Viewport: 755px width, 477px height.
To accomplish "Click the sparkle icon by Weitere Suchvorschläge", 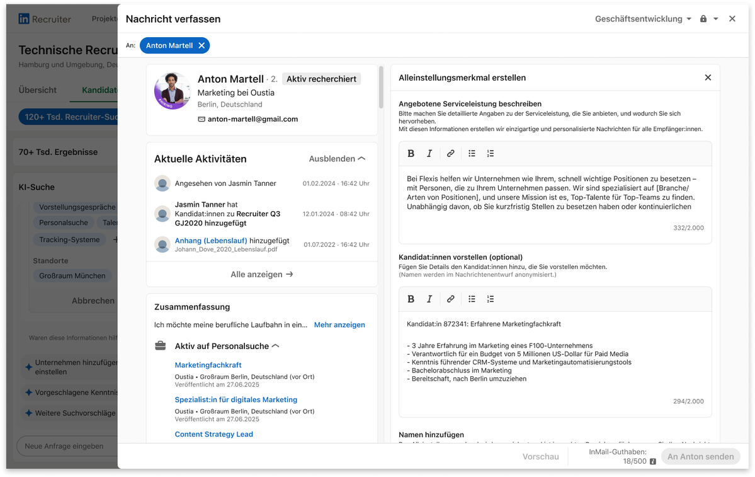I will click(29, 413).
